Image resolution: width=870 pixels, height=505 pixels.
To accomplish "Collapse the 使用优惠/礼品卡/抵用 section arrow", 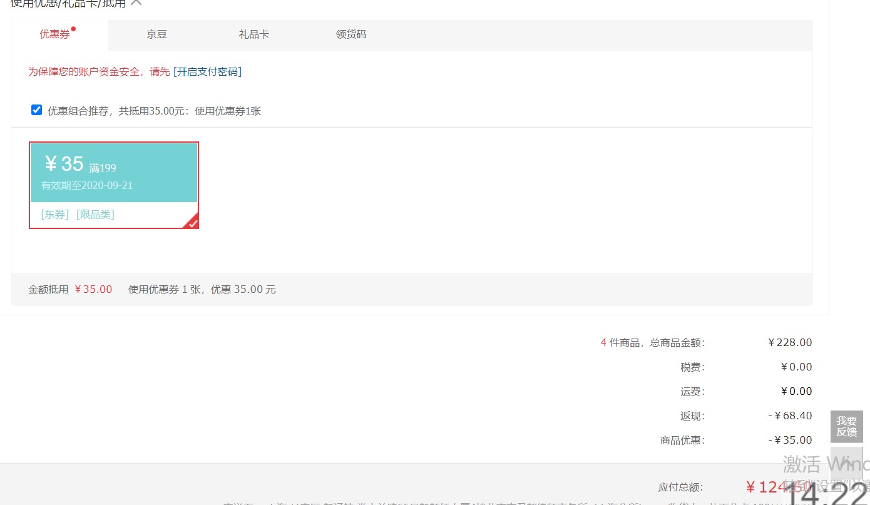I will pos(136,3).
